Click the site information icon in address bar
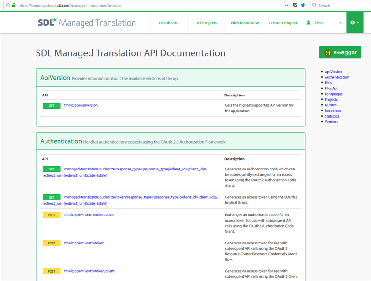 (8, 5)
